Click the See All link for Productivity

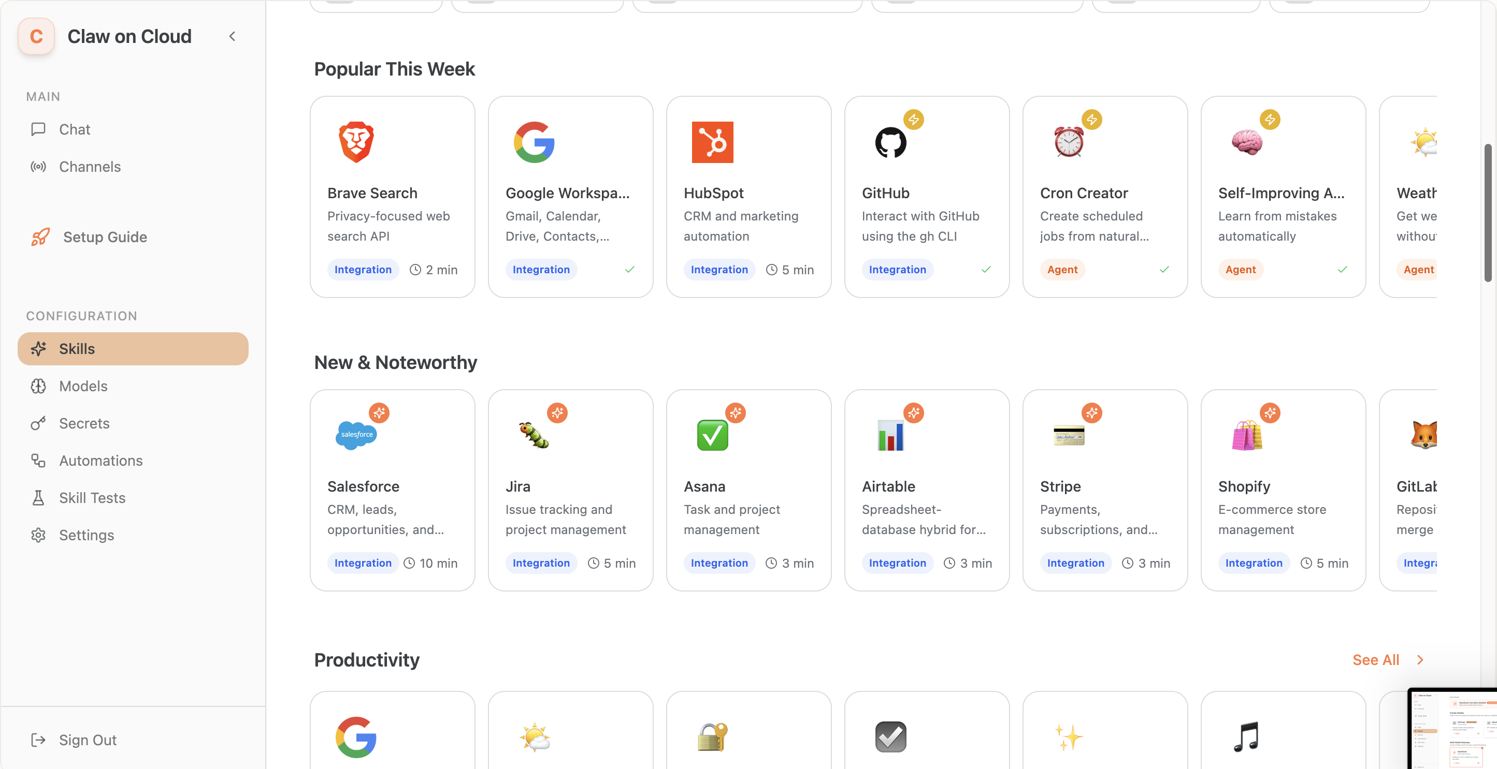point(1376,660)
